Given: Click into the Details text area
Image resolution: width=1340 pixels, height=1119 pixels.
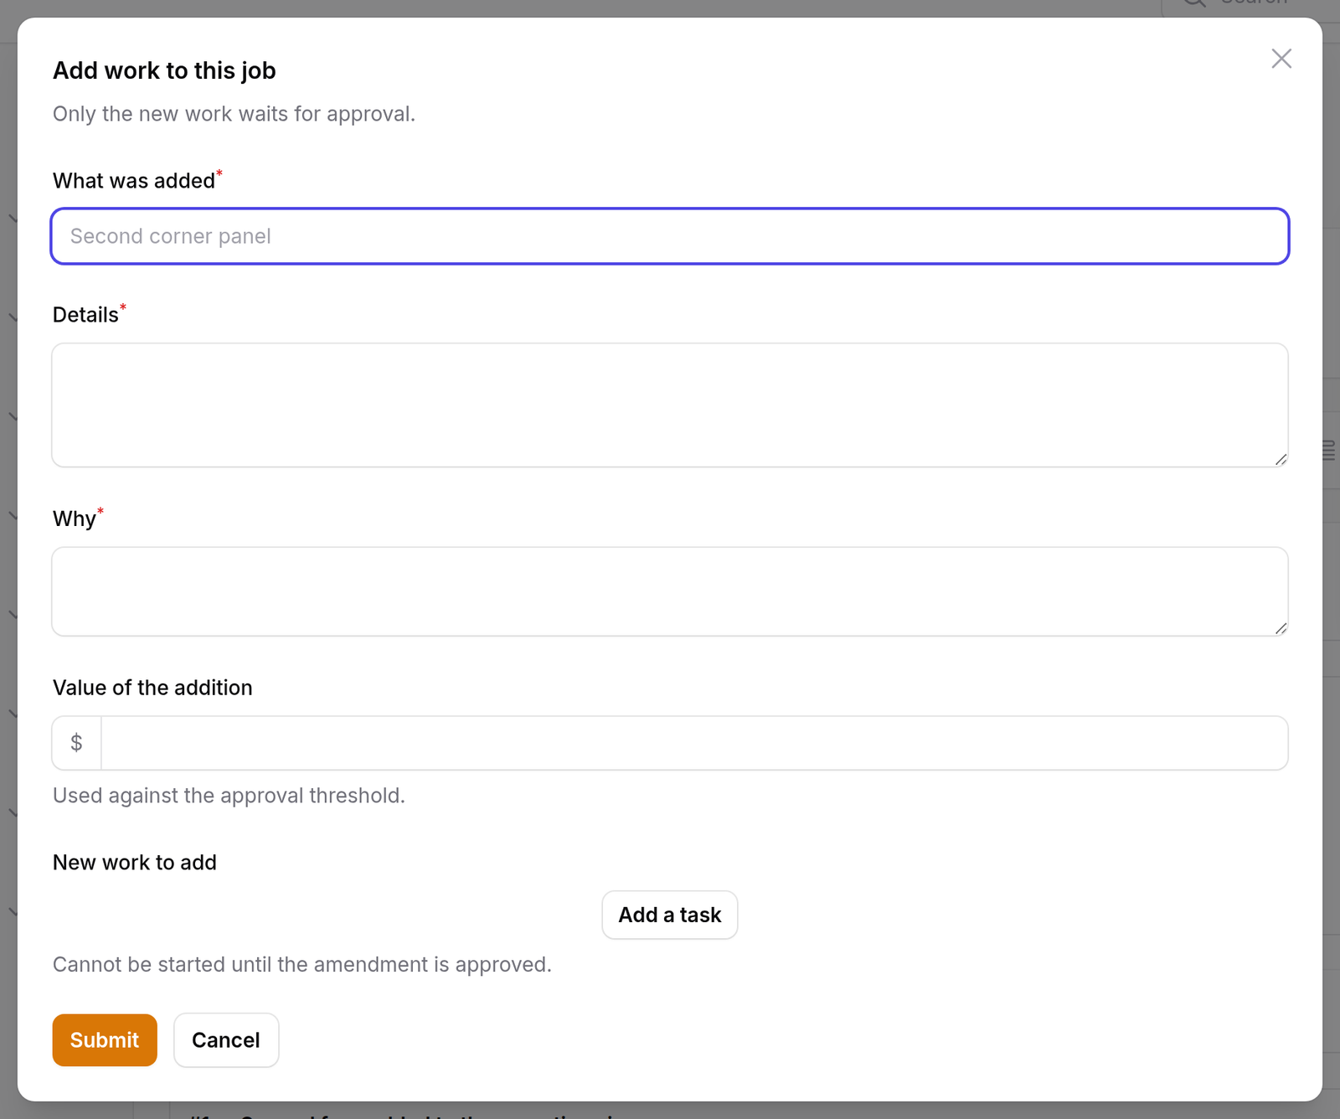Looking at the screenshot, I should tap(670, 405).
